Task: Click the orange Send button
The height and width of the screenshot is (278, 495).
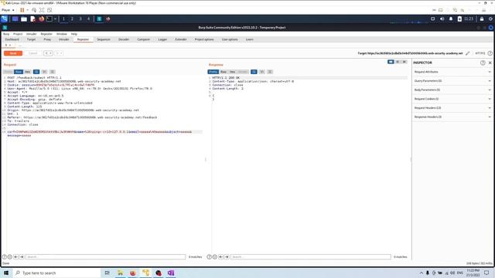Action: [x=13, y=53]
